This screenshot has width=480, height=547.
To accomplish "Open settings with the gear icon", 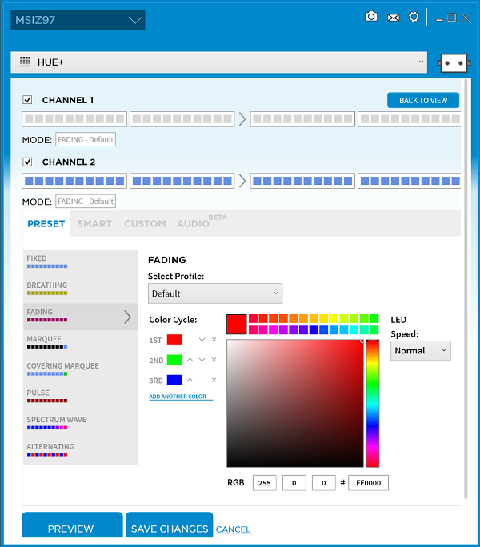I will pos(414,17).
